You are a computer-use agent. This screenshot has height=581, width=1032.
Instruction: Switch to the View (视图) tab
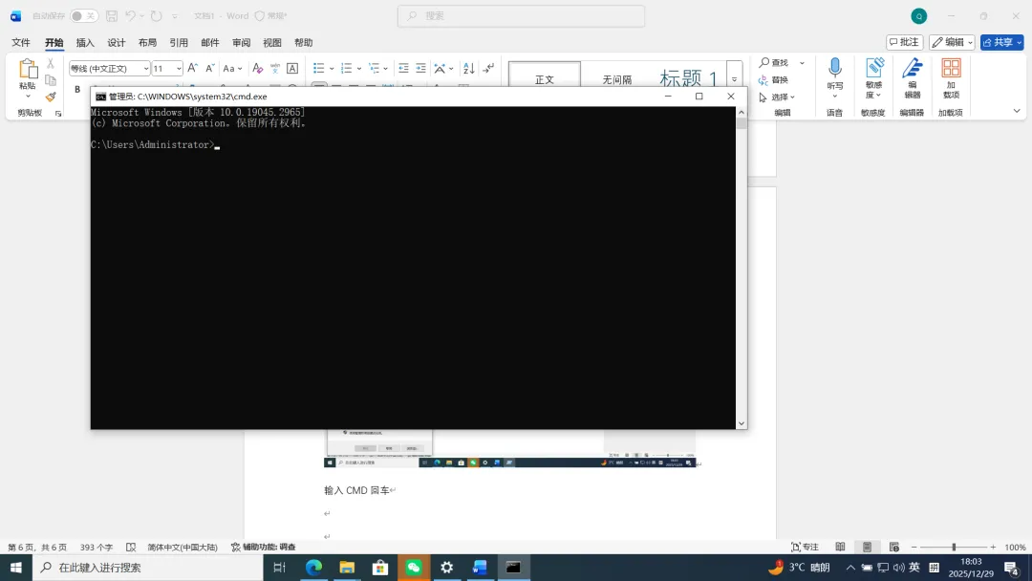(271, 43)
